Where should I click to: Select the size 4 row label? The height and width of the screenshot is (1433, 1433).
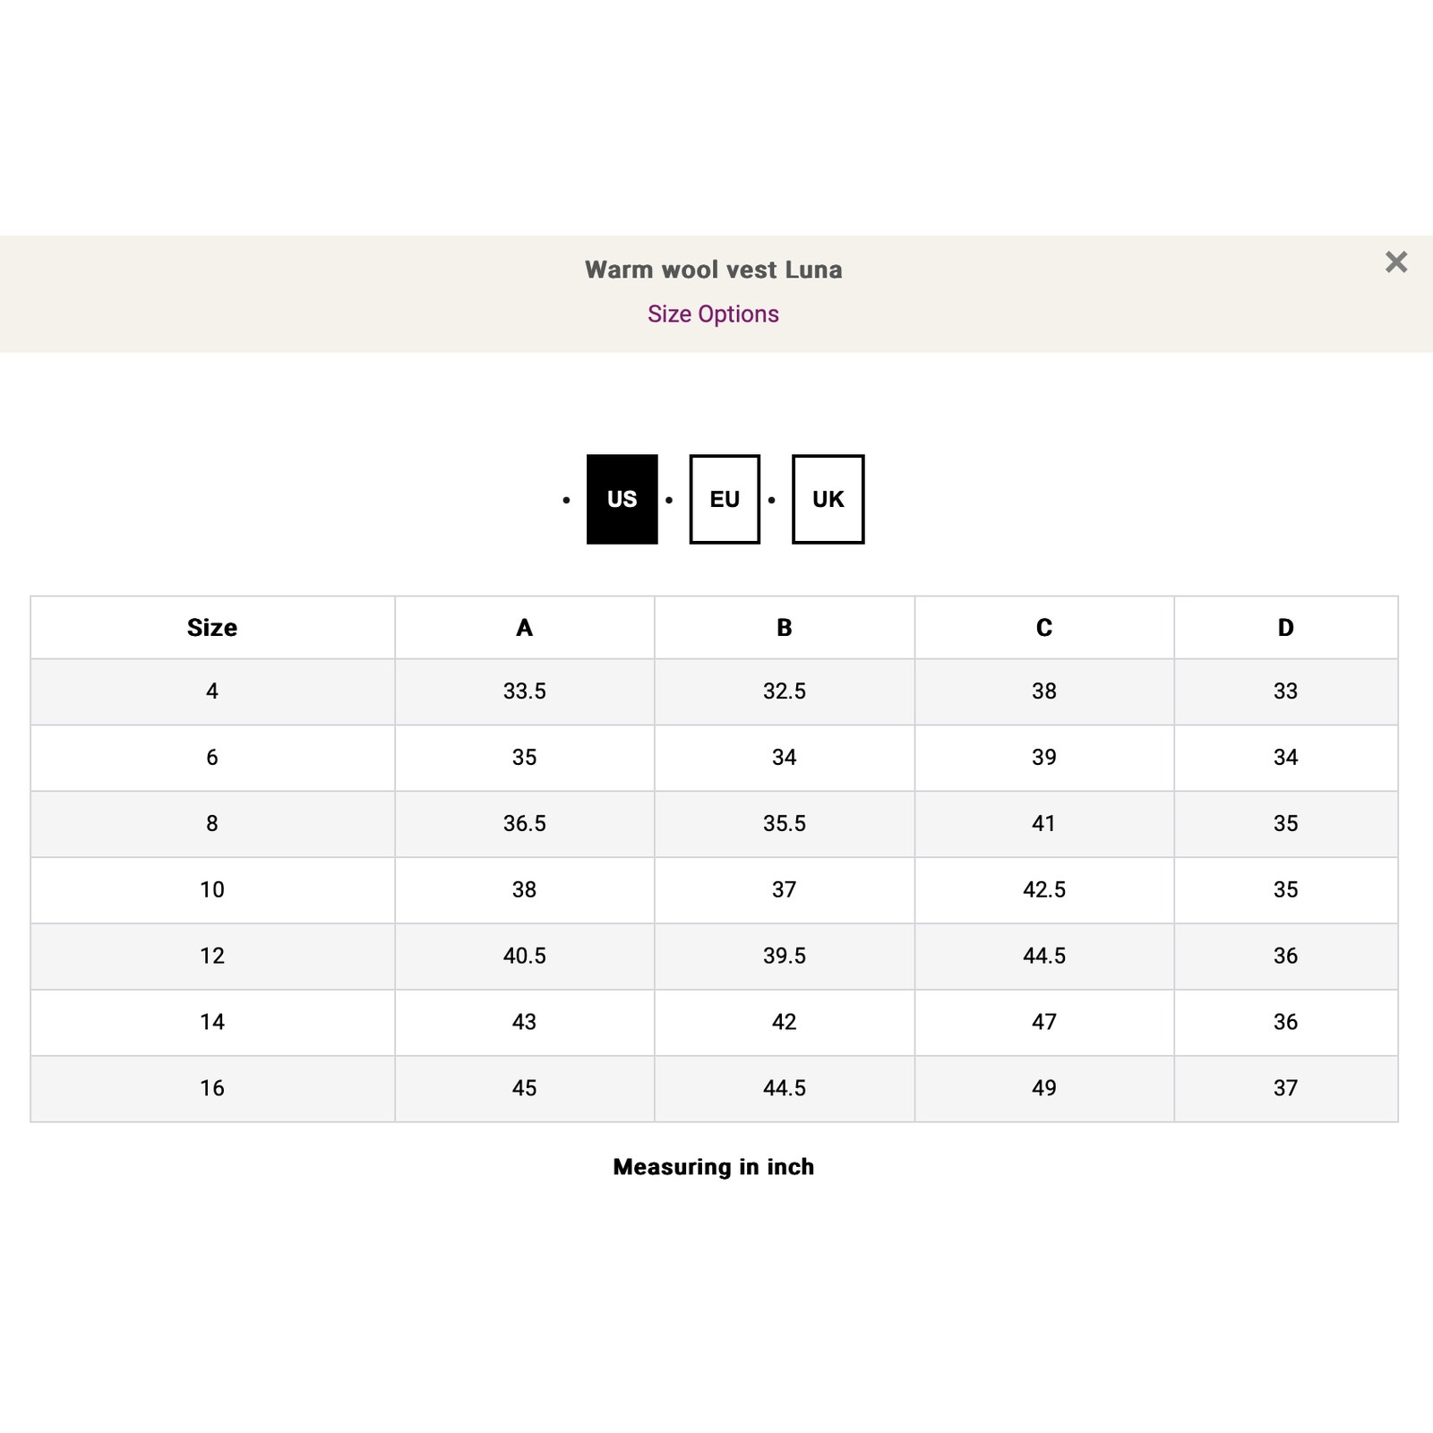(212, 691)
